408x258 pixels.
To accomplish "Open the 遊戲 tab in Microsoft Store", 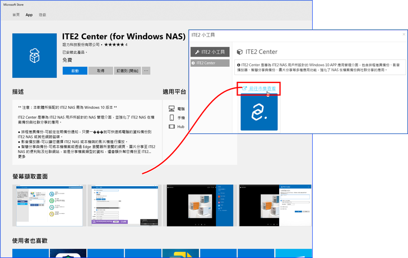I will coord(43,15).
